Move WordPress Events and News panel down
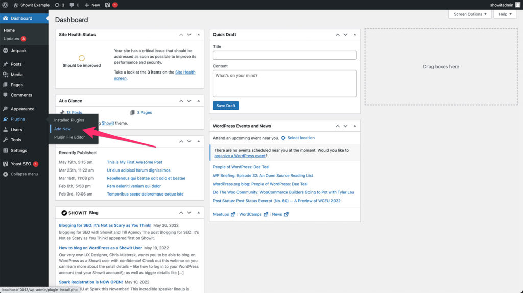Viewport: 523px width, 293px height. [345, 126]
